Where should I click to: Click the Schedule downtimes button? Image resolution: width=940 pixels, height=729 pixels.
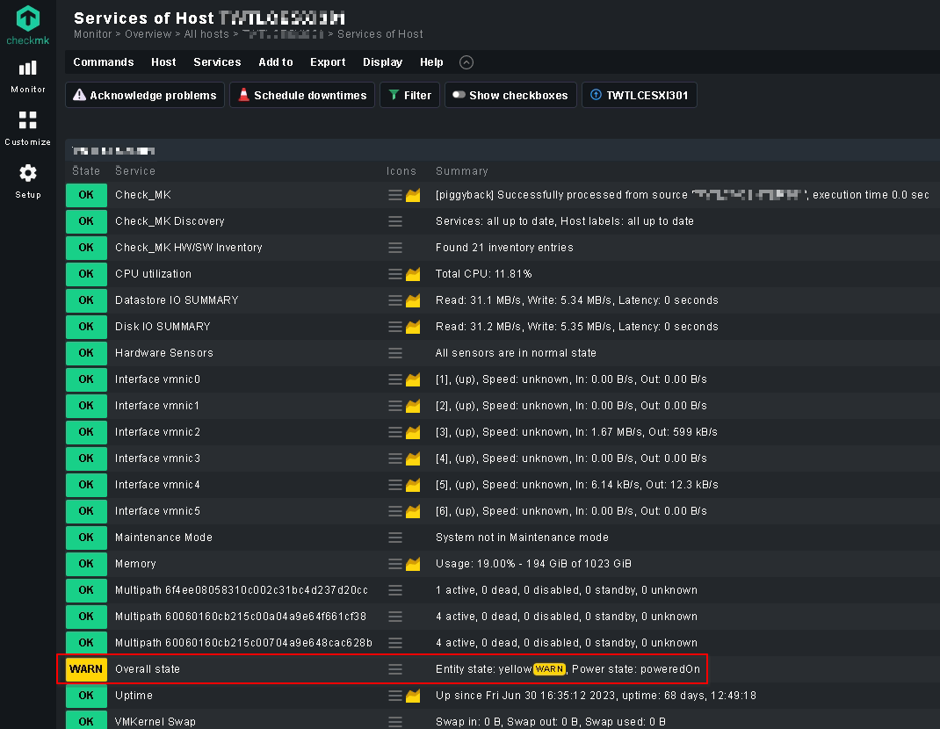coord(302,96)
